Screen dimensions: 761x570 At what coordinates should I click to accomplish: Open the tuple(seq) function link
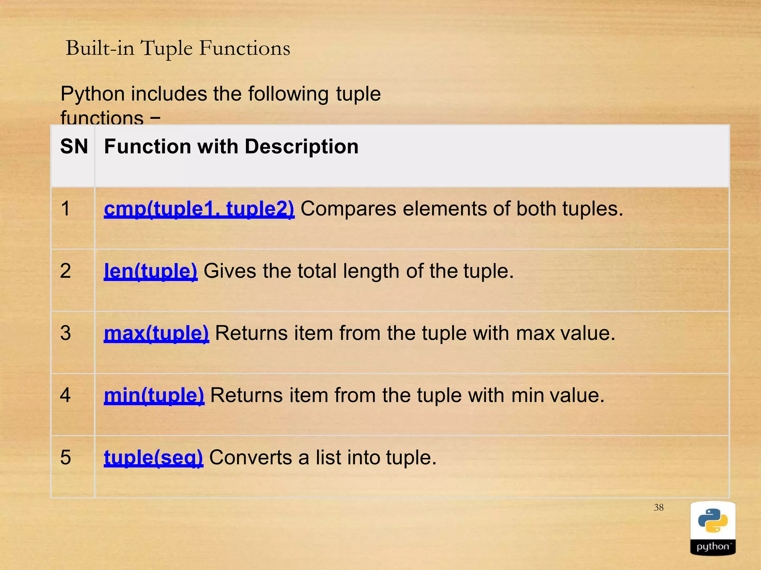tap(153, 458)
